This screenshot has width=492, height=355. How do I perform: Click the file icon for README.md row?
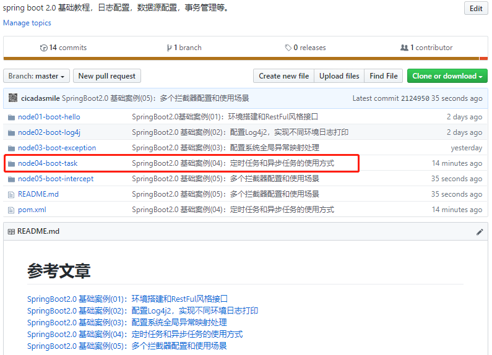click(11, 195)
